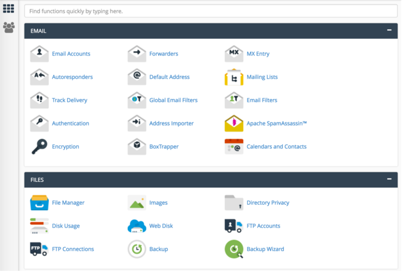402x271 pixels.
Task: Click the Mailing Lists icon
Action: click(234, 77)
